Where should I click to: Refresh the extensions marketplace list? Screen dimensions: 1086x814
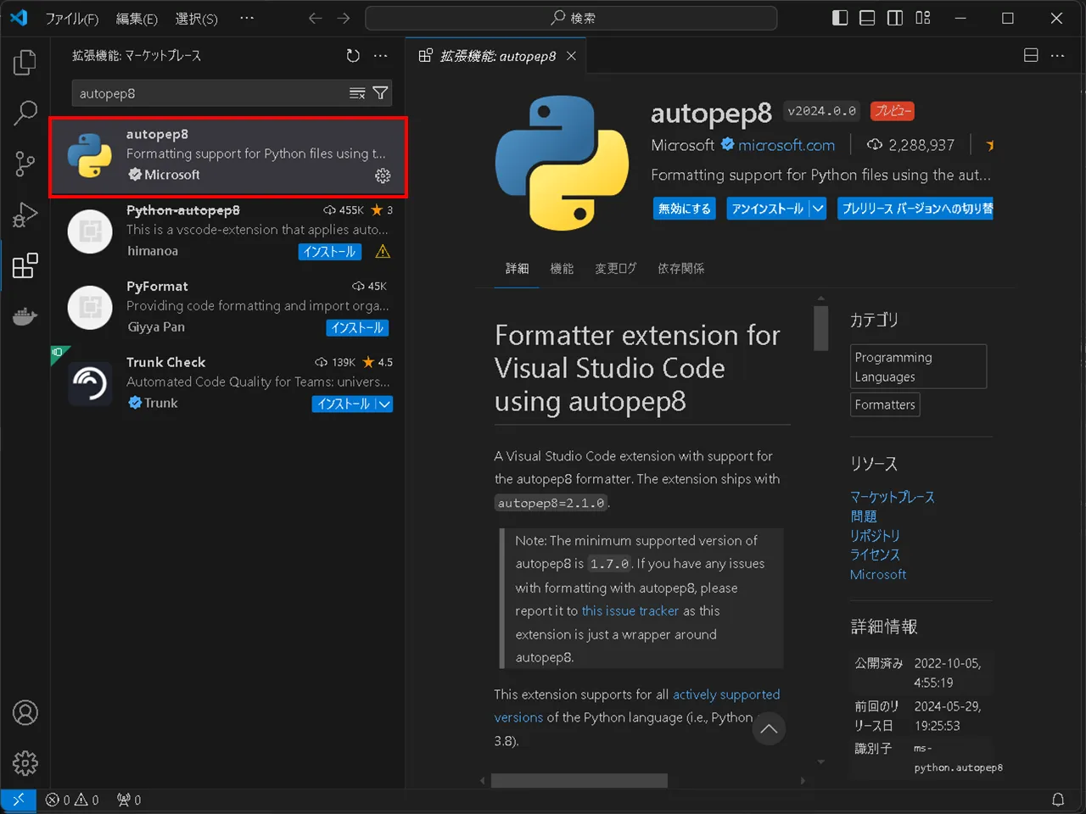353,56
